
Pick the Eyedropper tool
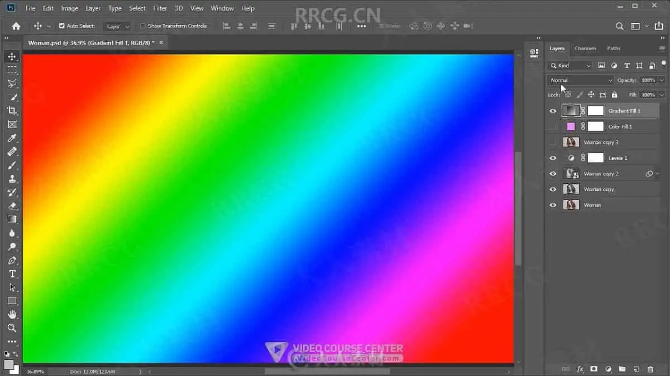point(12,138)
